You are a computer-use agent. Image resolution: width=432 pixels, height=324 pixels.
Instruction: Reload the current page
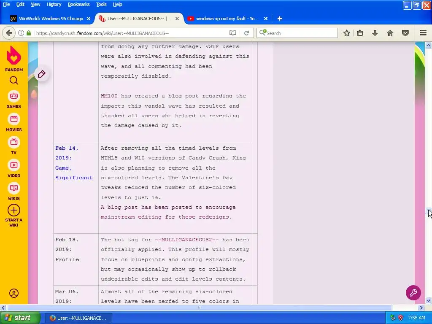click(x=246, y=33)
